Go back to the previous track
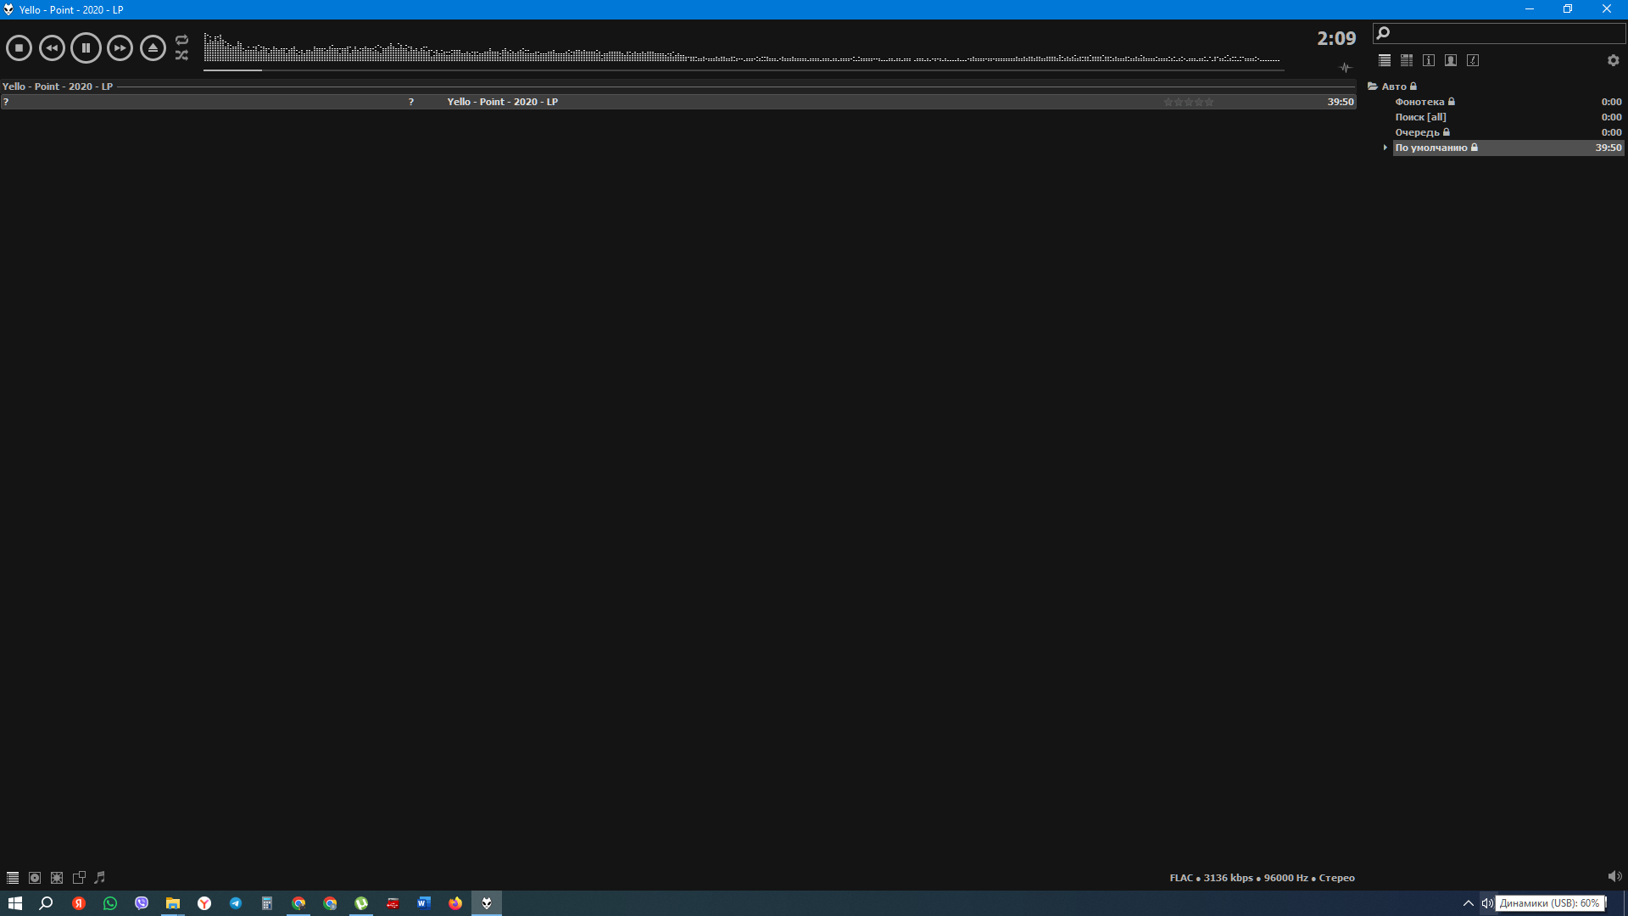This screenshot has height=916, width=1628. tap(52, 48)
